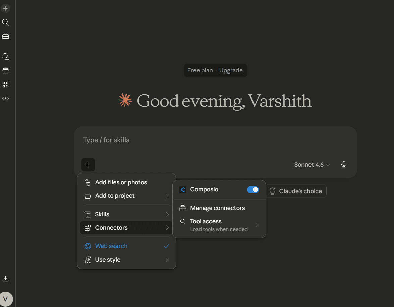Open Tool access options
Screen dimensions: 394x307
click(219, 225)
